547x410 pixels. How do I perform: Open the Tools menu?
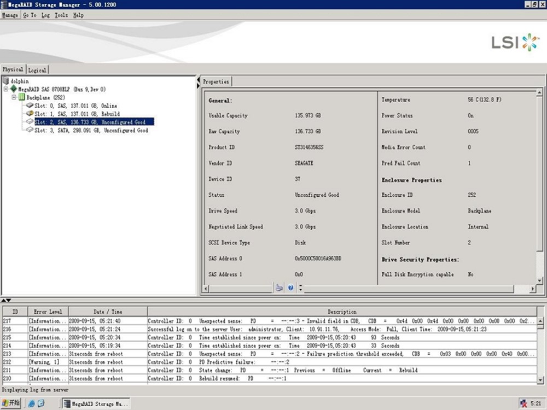coord(61,15)
